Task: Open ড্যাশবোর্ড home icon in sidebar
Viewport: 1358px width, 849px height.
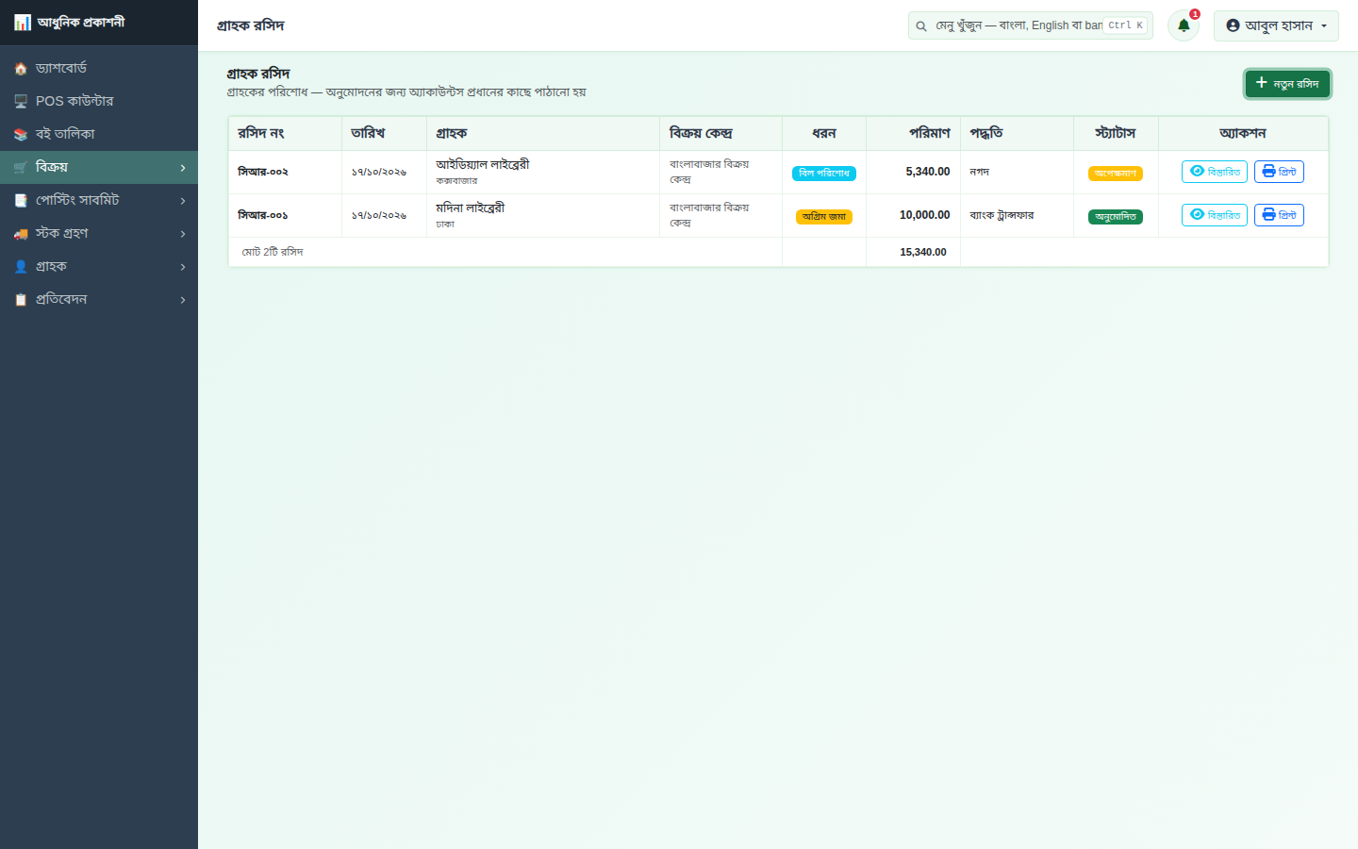Action: tap(21, 69)
